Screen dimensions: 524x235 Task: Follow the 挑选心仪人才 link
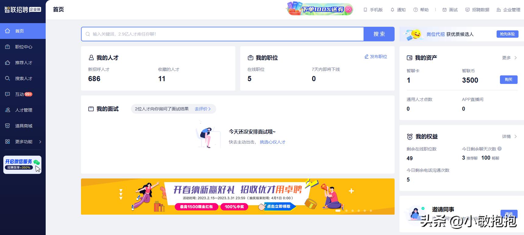click(x=272, y=142)
